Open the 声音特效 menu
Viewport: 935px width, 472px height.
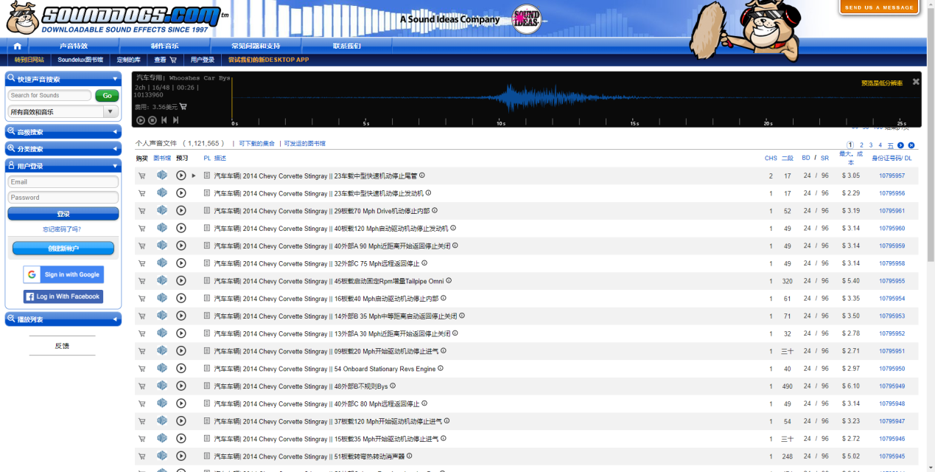coord(74,46)
